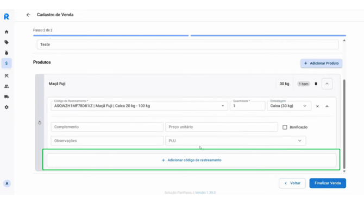Remove the tracking code row with X icon
This screenshot has height=204, width=364.
pos(317,106)
